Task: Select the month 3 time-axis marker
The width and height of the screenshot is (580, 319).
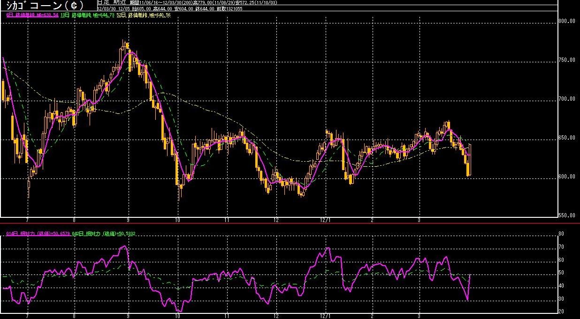Action: [x=420, y=220]
